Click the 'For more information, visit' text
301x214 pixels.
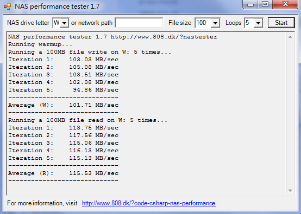(x=42, y=203)
